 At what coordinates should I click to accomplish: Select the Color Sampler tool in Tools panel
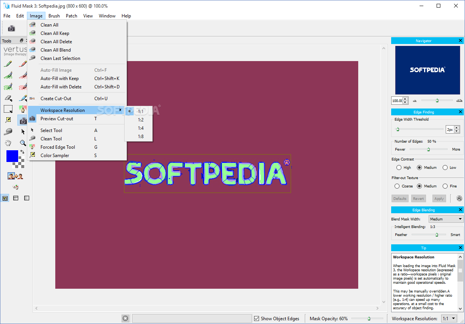(x=8, y=120)
